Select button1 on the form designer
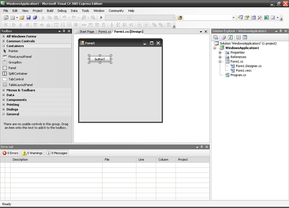This screenshot has width=289, height=208. click(x=100, y=59)
